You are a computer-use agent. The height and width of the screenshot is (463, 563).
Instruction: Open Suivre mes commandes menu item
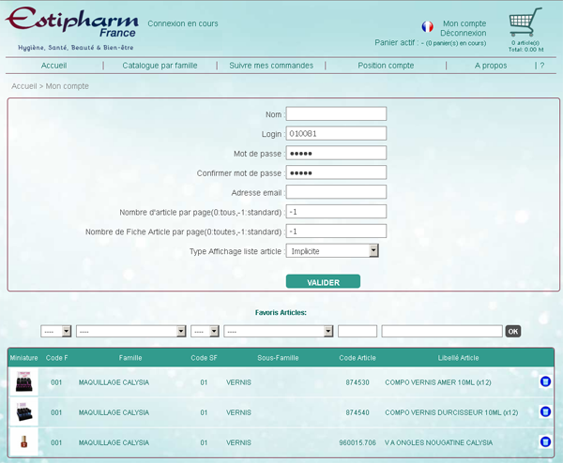(271, 66)
